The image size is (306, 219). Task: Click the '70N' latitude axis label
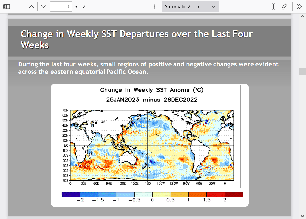coord(65,110)
